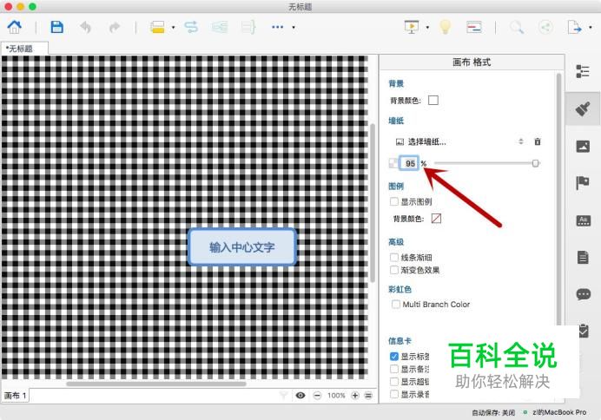
Task: Zoom out with the minus button
Action: pyautogui.click(x=317, y=396)
